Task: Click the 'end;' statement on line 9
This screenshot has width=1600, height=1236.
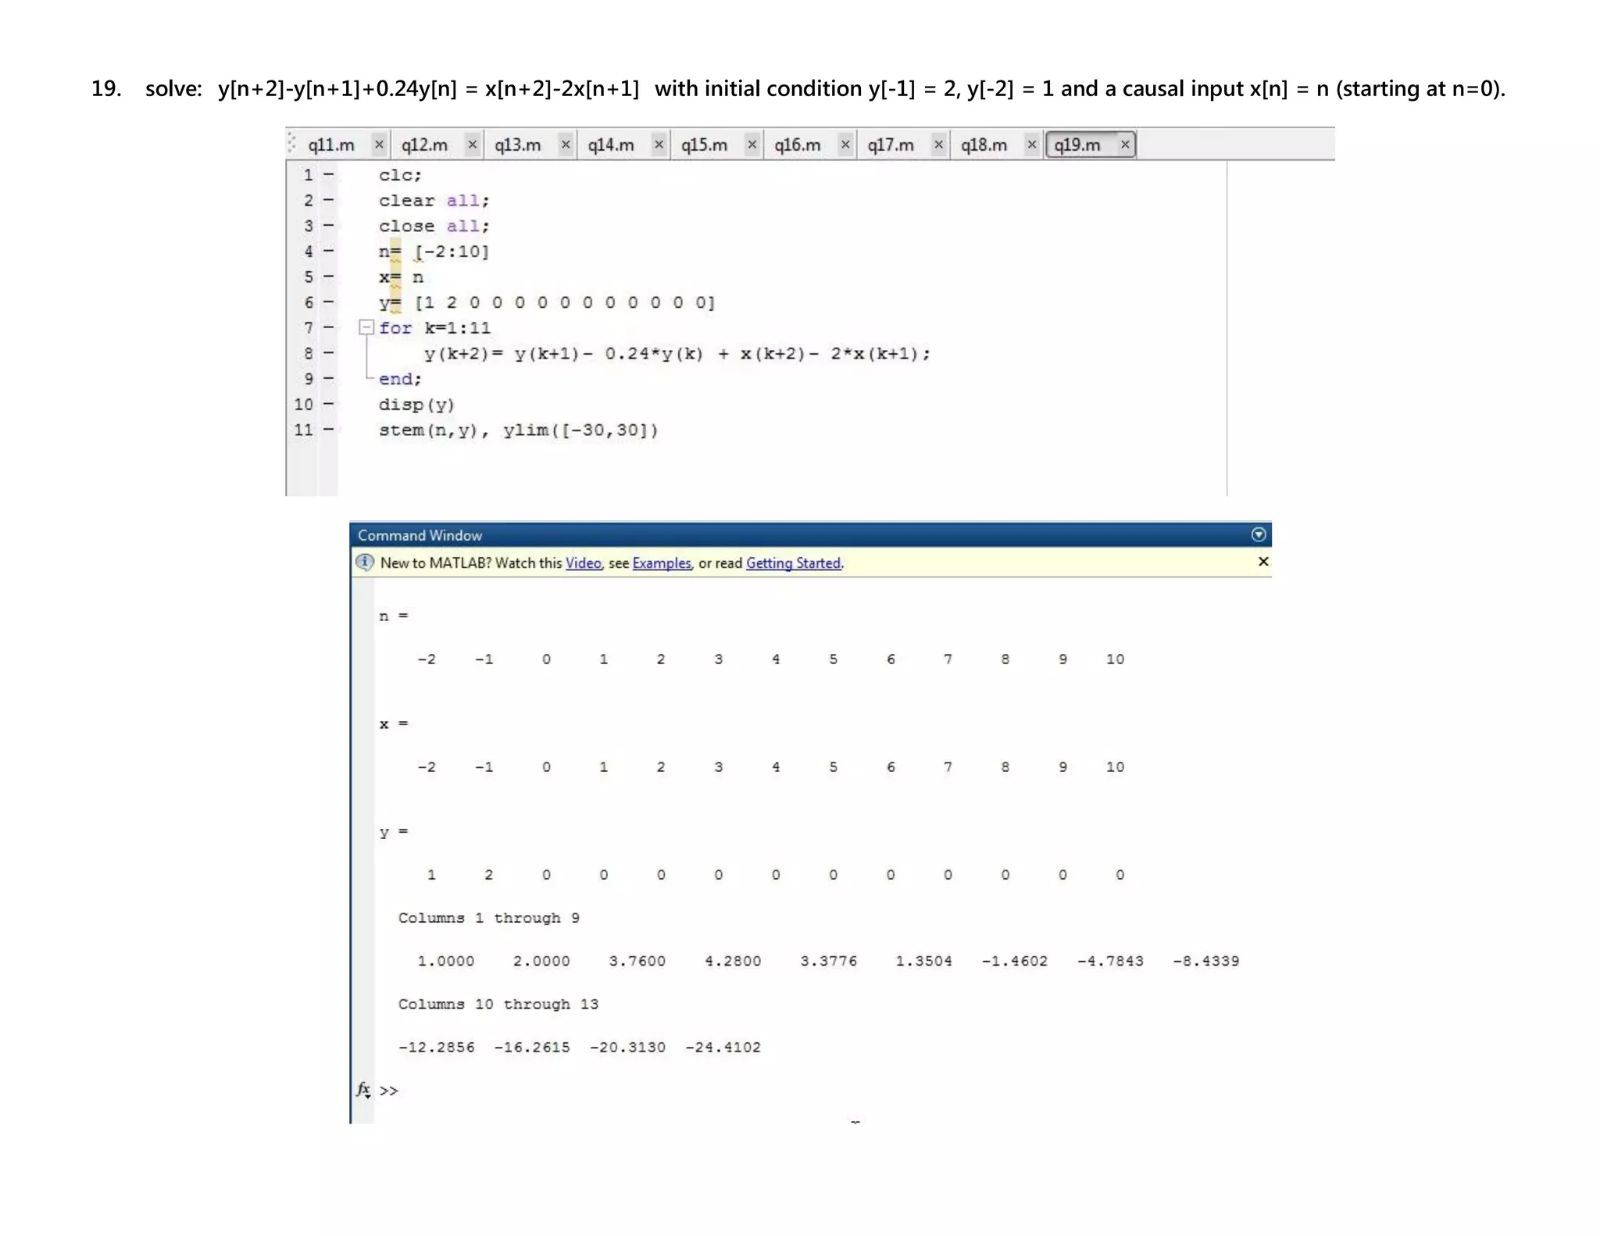Action: point(400,379)
